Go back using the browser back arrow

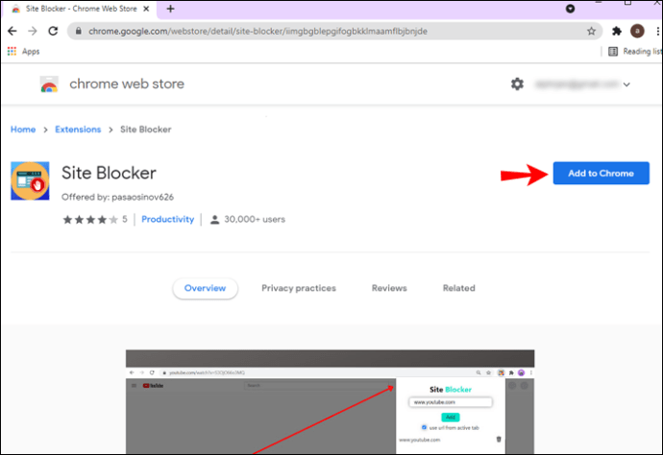tap(12, 31)
